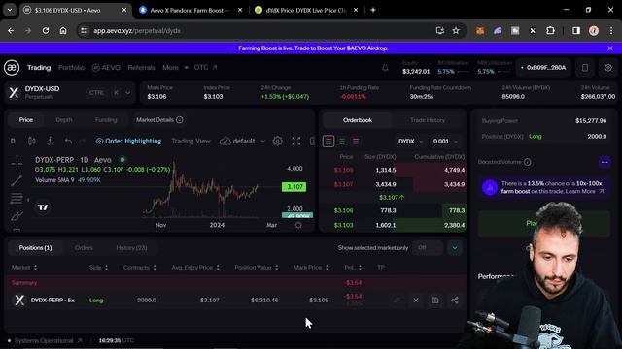The height and width of the screenshot is (349, 622).
Task: Click the Boosted Volume purple menu button
Action: pyautogui.click(x=605, y=162)
